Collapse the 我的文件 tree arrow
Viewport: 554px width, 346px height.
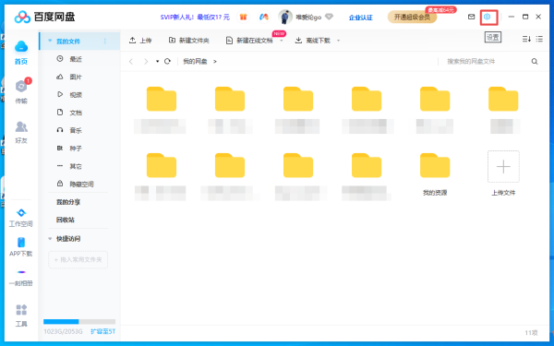[50, 41]
